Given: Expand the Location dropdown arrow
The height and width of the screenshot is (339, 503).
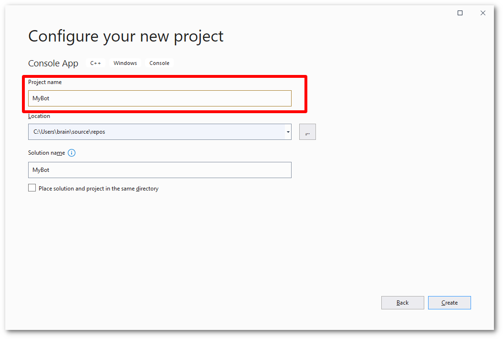Looking at the screenshot, I should [x=288, y=132].
